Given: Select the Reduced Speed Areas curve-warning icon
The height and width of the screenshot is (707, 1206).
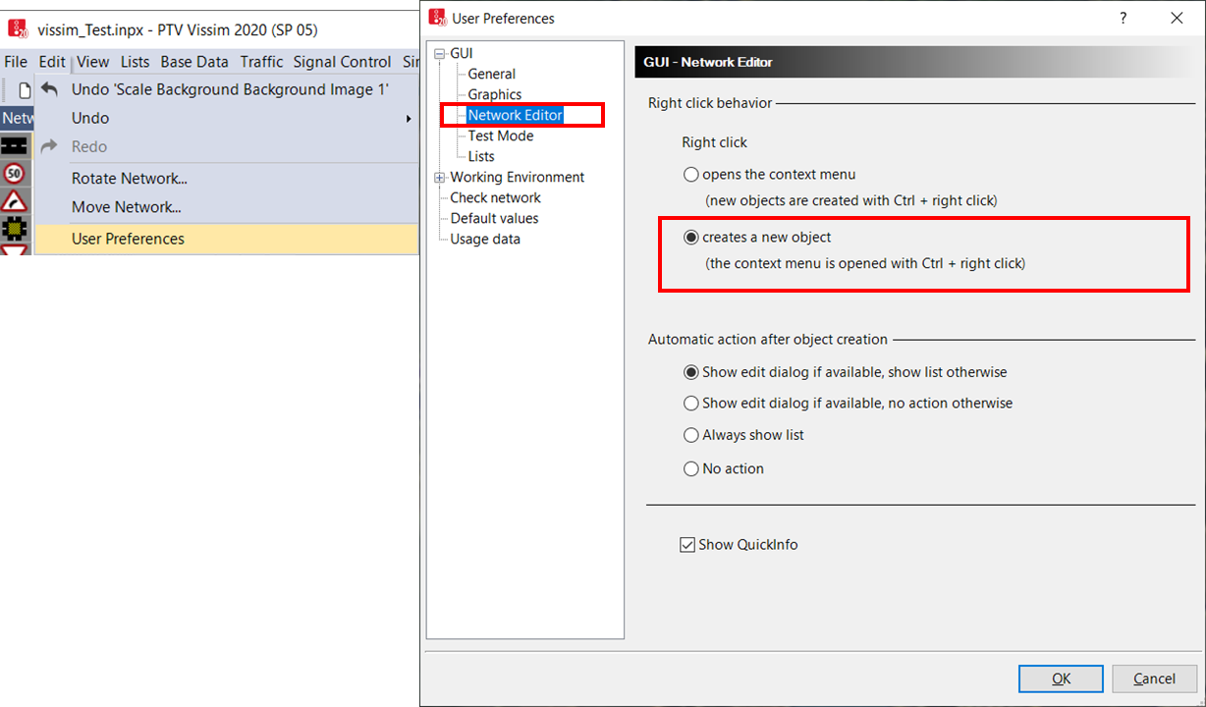Looking at the screenshot, I should (x=14, y=201).
